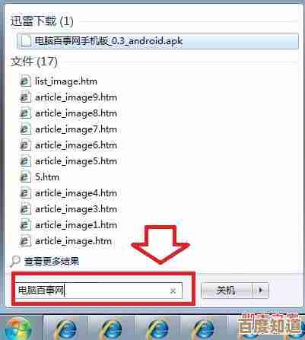The image size is (305, 340).
Task: Open article_image.htm at the list bottom
Action: [x=73, y=241]
